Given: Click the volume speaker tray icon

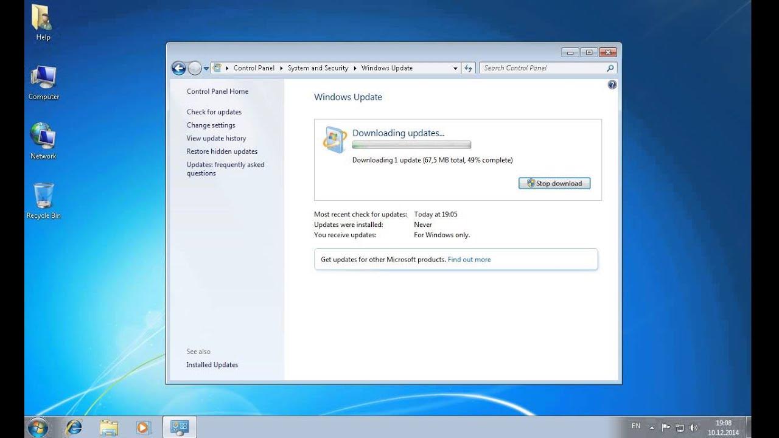Looking at the screenshot, I should pos(693,428).
